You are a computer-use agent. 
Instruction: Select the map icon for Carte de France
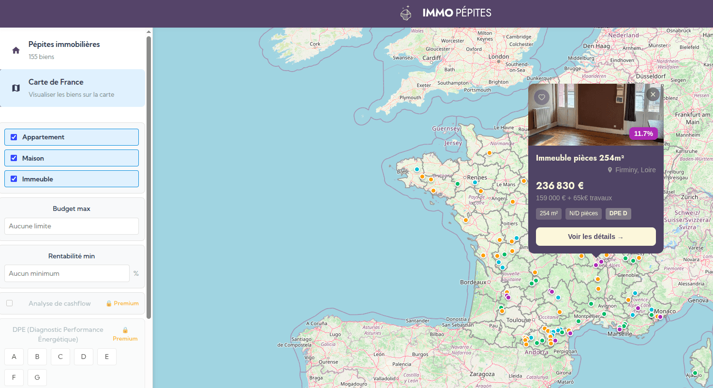(15, 87)
